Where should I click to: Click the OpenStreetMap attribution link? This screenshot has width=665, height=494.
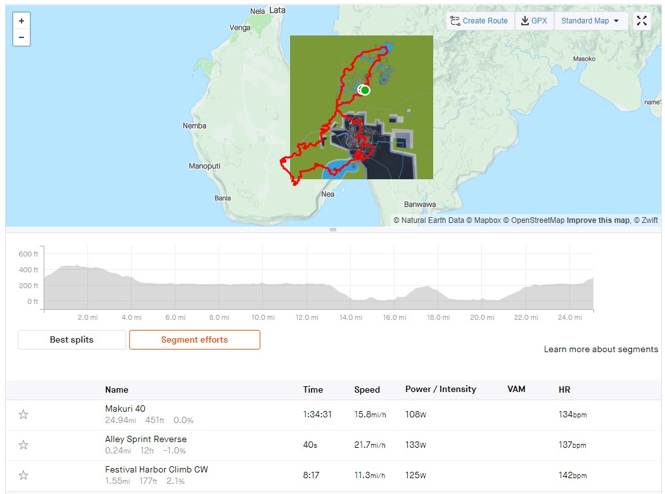click(x=534, y=220)
